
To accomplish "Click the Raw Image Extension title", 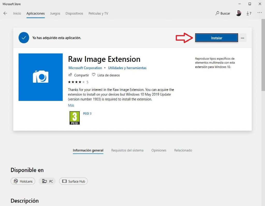I will tap(104, 59).
